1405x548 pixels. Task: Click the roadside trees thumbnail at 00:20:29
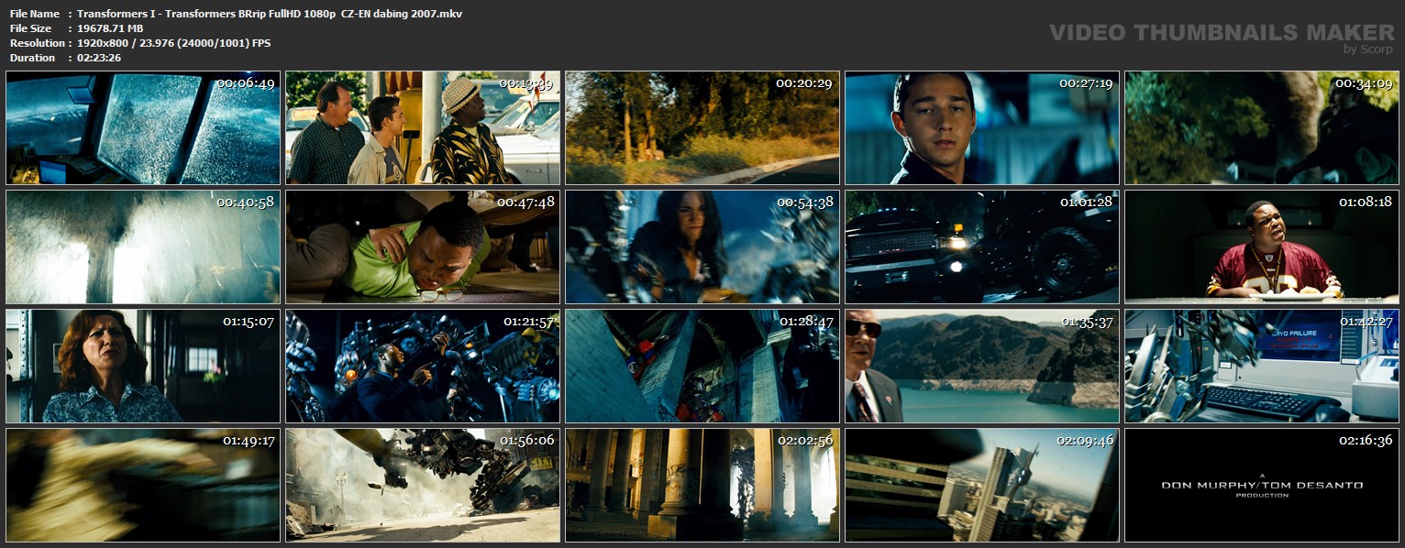[702, 128]
